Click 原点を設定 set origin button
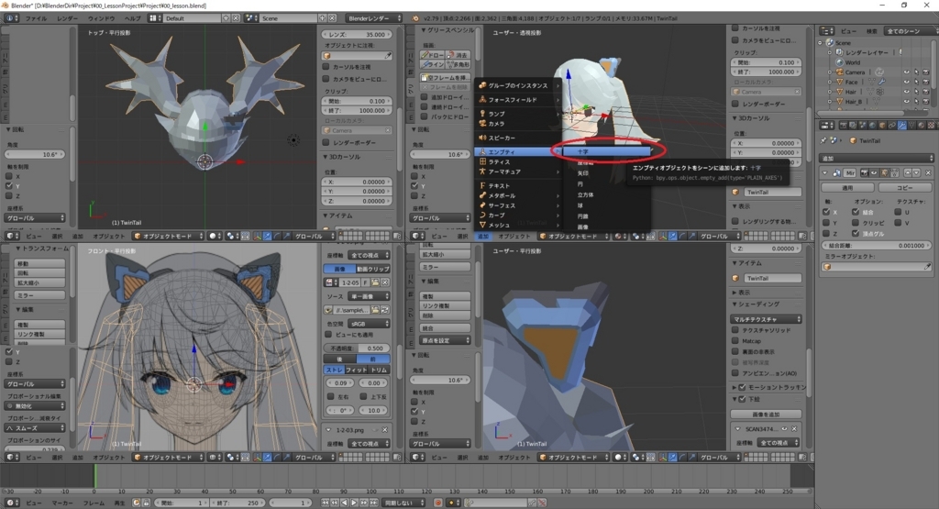 (445, 341)
